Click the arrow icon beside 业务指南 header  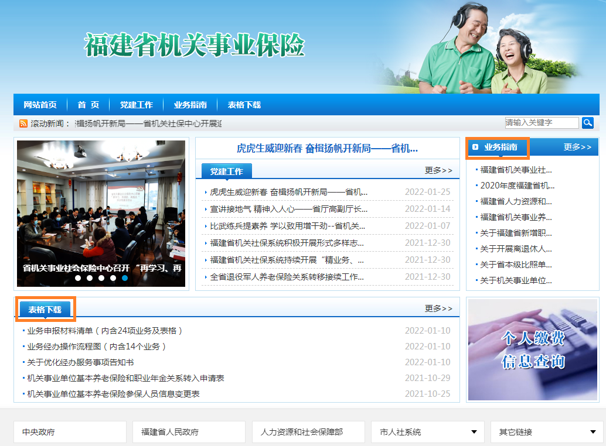coord(475,147)
